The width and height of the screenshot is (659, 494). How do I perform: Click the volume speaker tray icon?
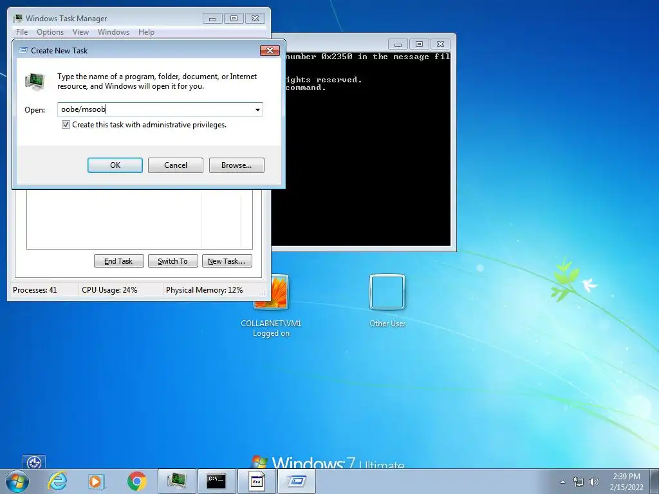pos(594,482)
